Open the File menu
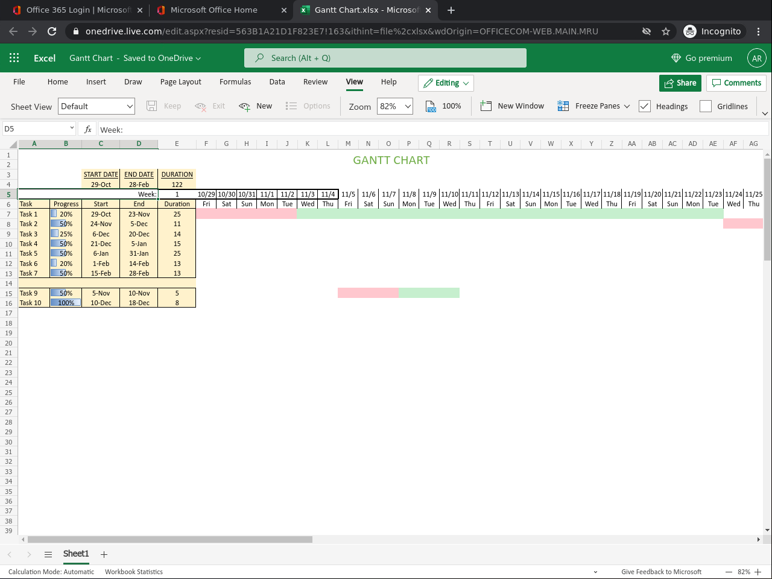 click(x=19, y=82)
